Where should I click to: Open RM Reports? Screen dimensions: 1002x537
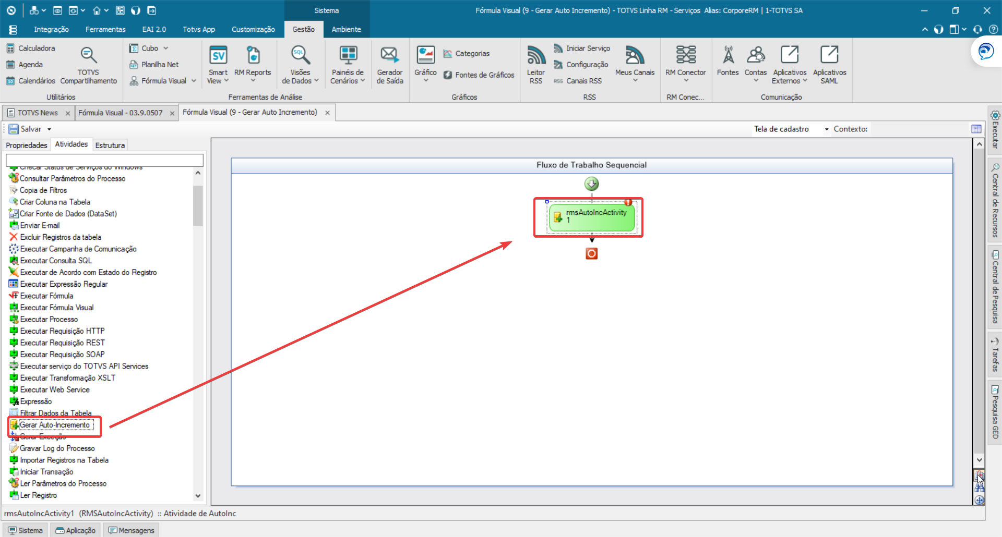(253, 65)
